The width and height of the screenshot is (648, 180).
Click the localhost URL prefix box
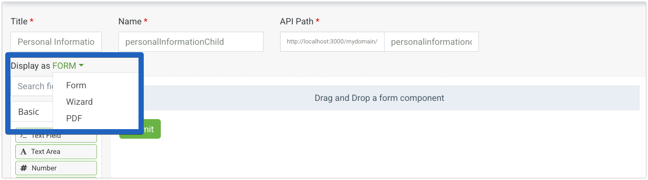tap(332, 42)
